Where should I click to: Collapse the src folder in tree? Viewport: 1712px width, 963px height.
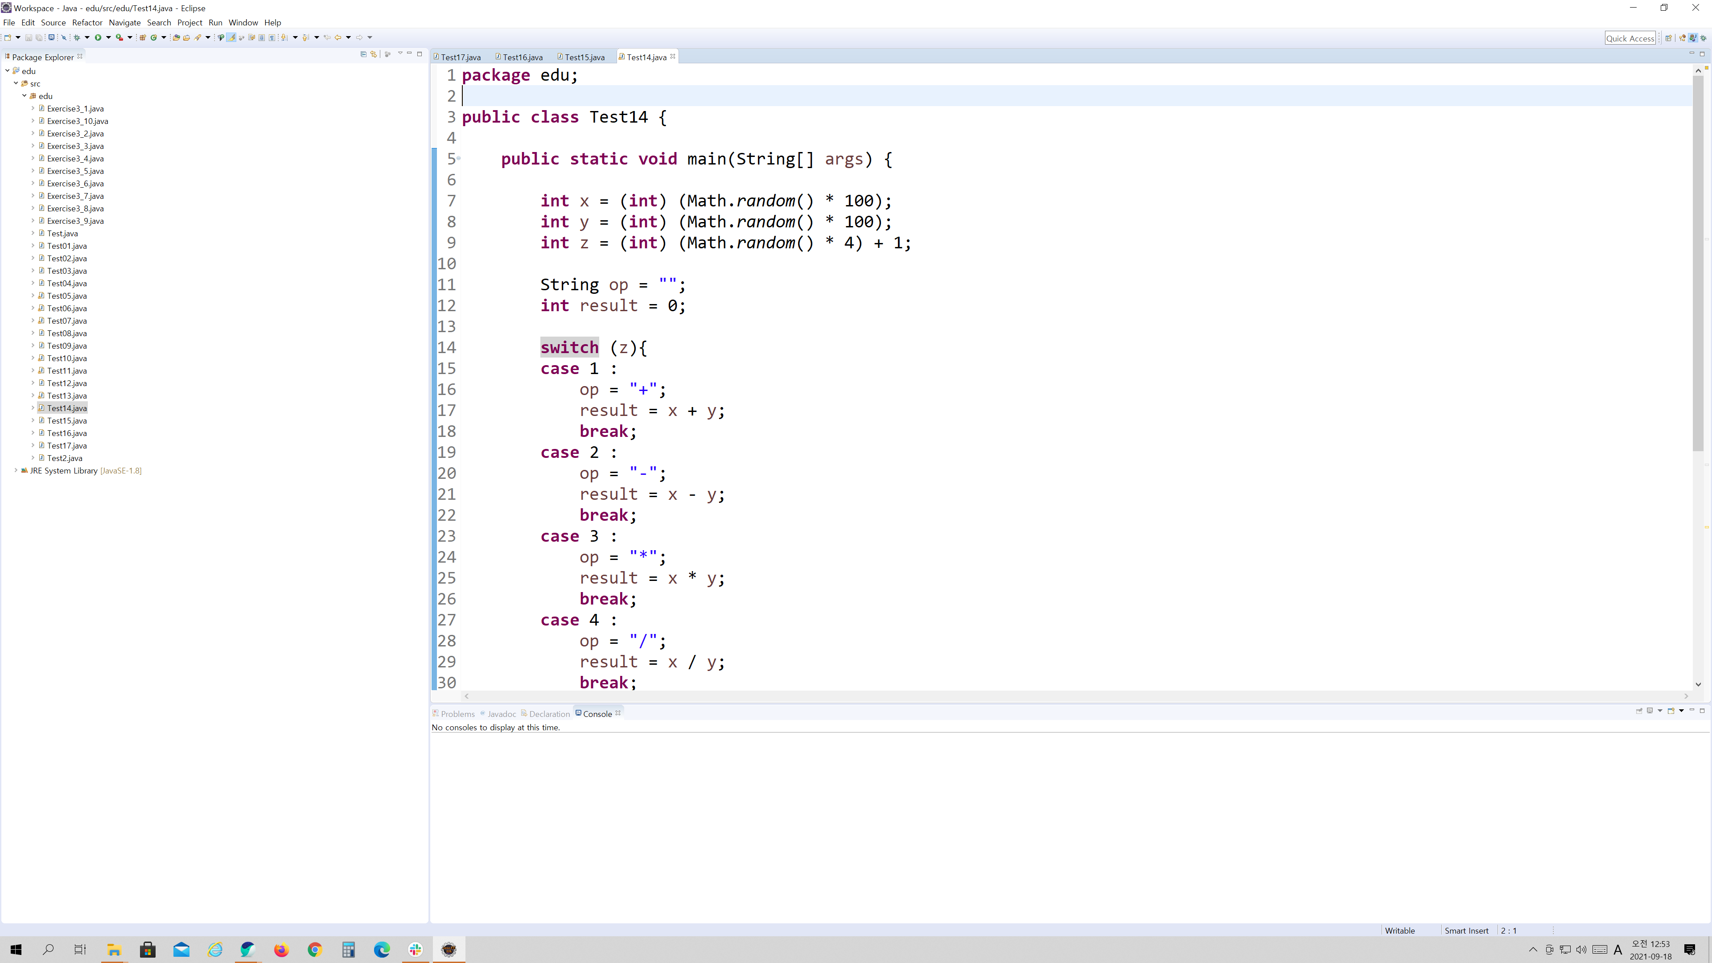(16, 83)
